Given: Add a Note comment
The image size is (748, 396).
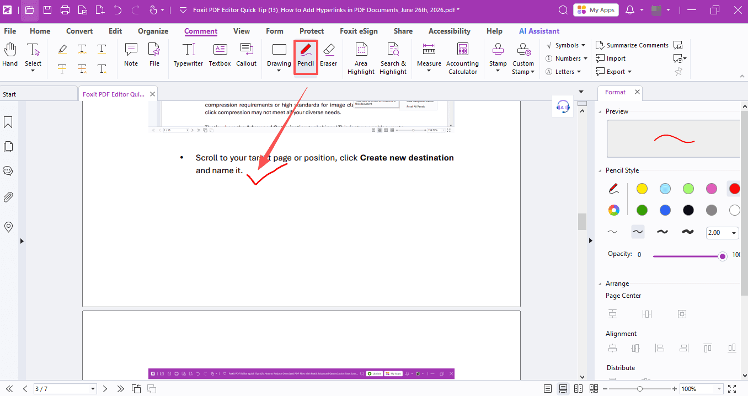Looking at the screenshot, I should 131,55.
